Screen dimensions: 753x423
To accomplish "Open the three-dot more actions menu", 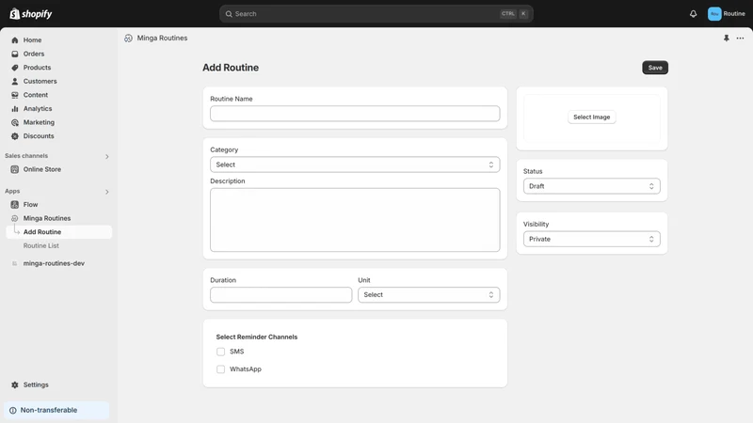I will (740, 38).
